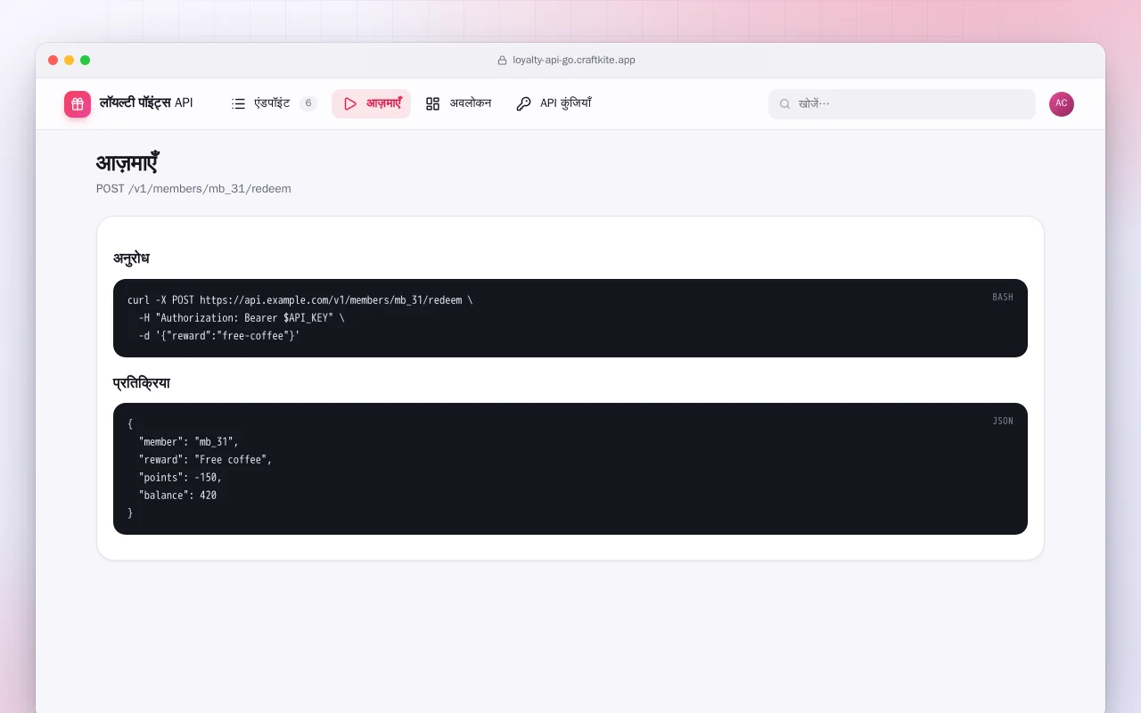This screenshot has height=713, width=1141.
Task: Click the endpoint count badge 6
Action: [308, 103]
